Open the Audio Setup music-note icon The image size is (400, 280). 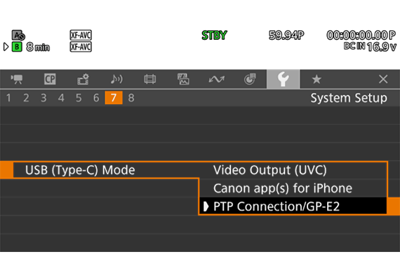(116, 79)
